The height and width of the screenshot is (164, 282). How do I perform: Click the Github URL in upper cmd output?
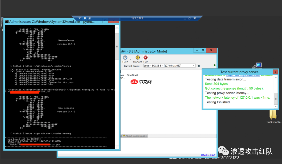(48, 66)
